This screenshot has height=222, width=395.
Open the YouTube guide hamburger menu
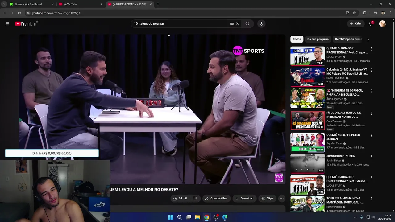pyautogui.click(x=7, y=23)
